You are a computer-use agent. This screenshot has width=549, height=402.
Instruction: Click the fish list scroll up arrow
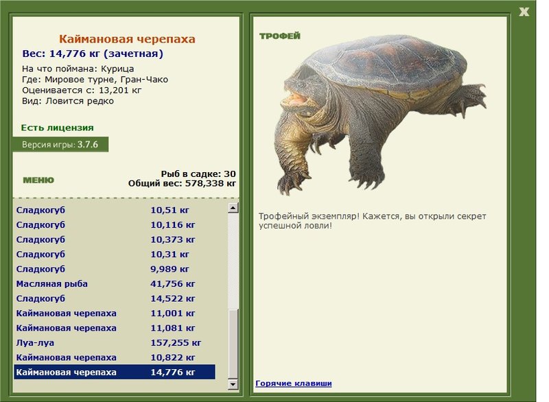pyautogui.click(x=233, y=208)
